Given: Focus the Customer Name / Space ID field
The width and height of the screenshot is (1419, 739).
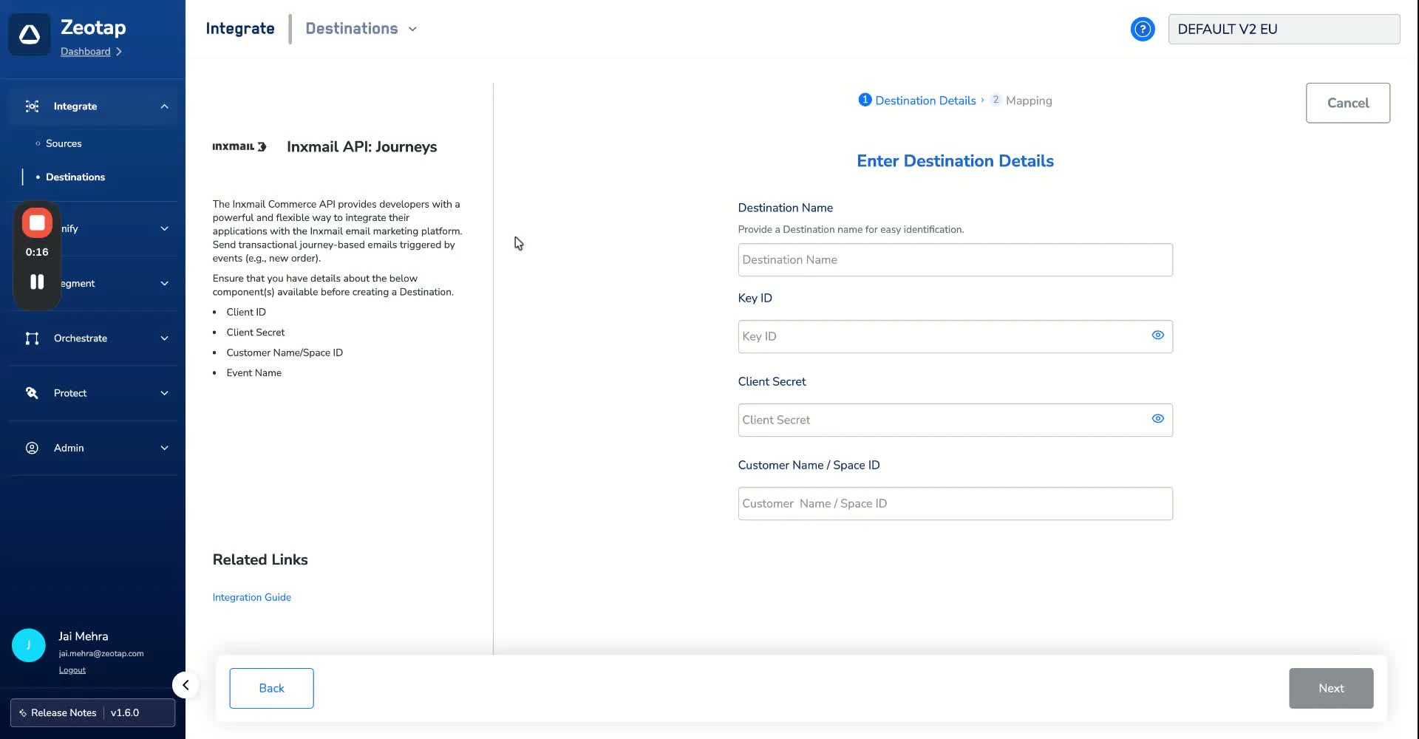Looking at the screenshot, I should coord(955,503).
